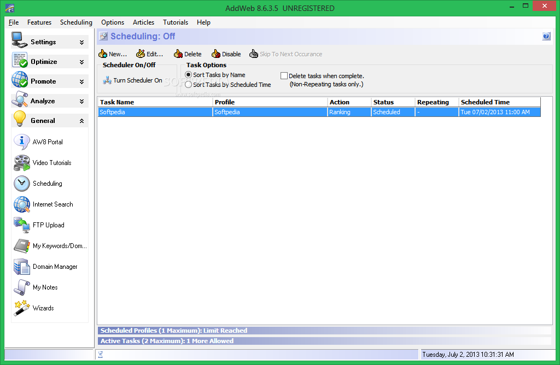560x365 pixels.
Task: Click Scheduled Profiles Limit Reached bar
Action: 325,331
